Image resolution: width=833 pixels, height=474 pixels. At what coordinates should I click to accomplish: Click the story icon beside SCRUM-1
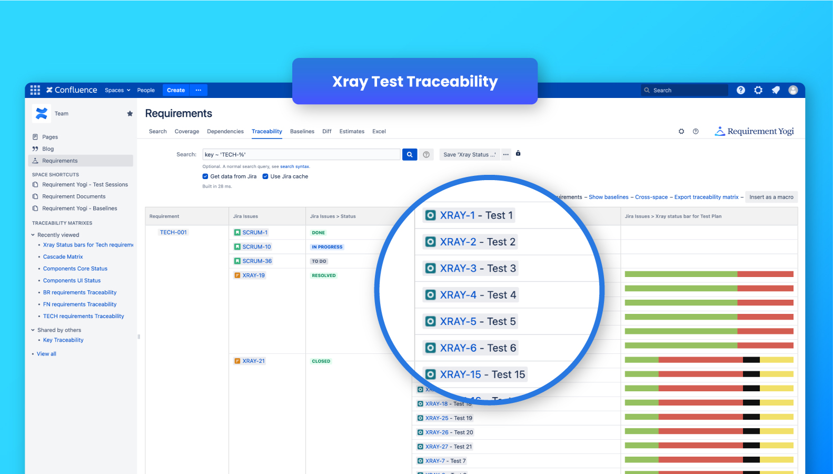pyautogui.click(x=237, y=232)
